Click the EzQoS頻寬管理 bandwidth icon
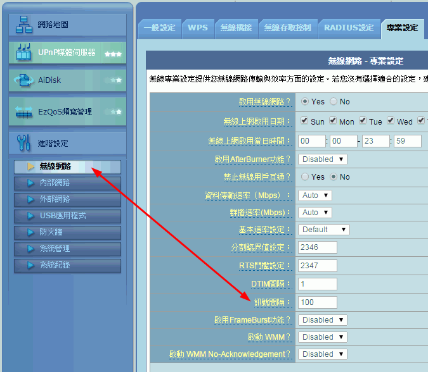Screen dimensions: 428x372 tap(23, 112)
